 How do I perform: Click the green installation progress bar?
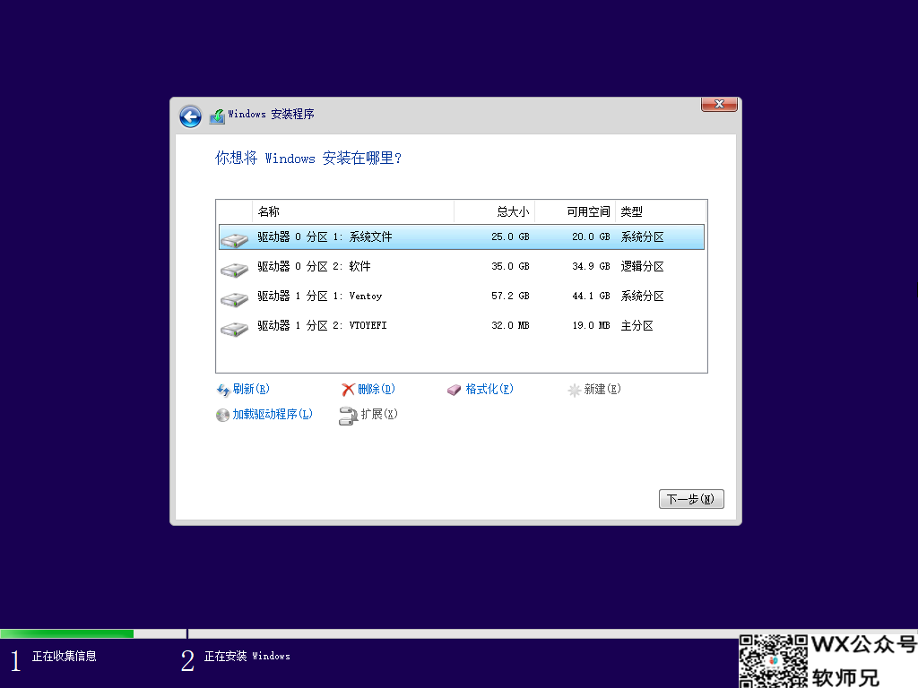[66, 633]
